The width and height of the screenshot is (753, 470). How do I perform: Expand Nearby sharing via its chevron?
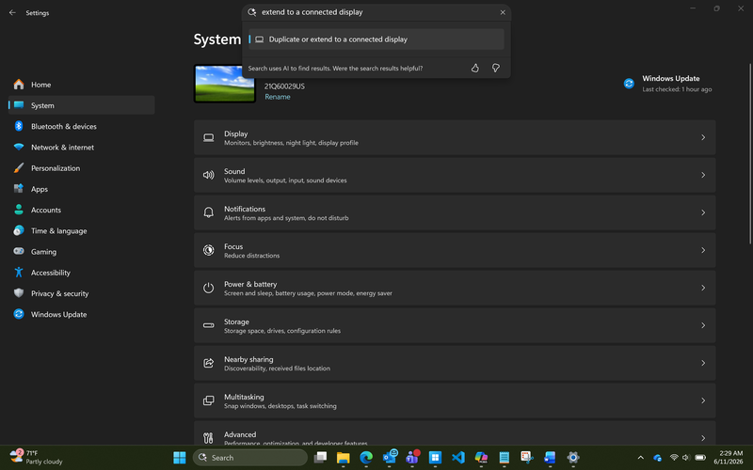(703, 363)
